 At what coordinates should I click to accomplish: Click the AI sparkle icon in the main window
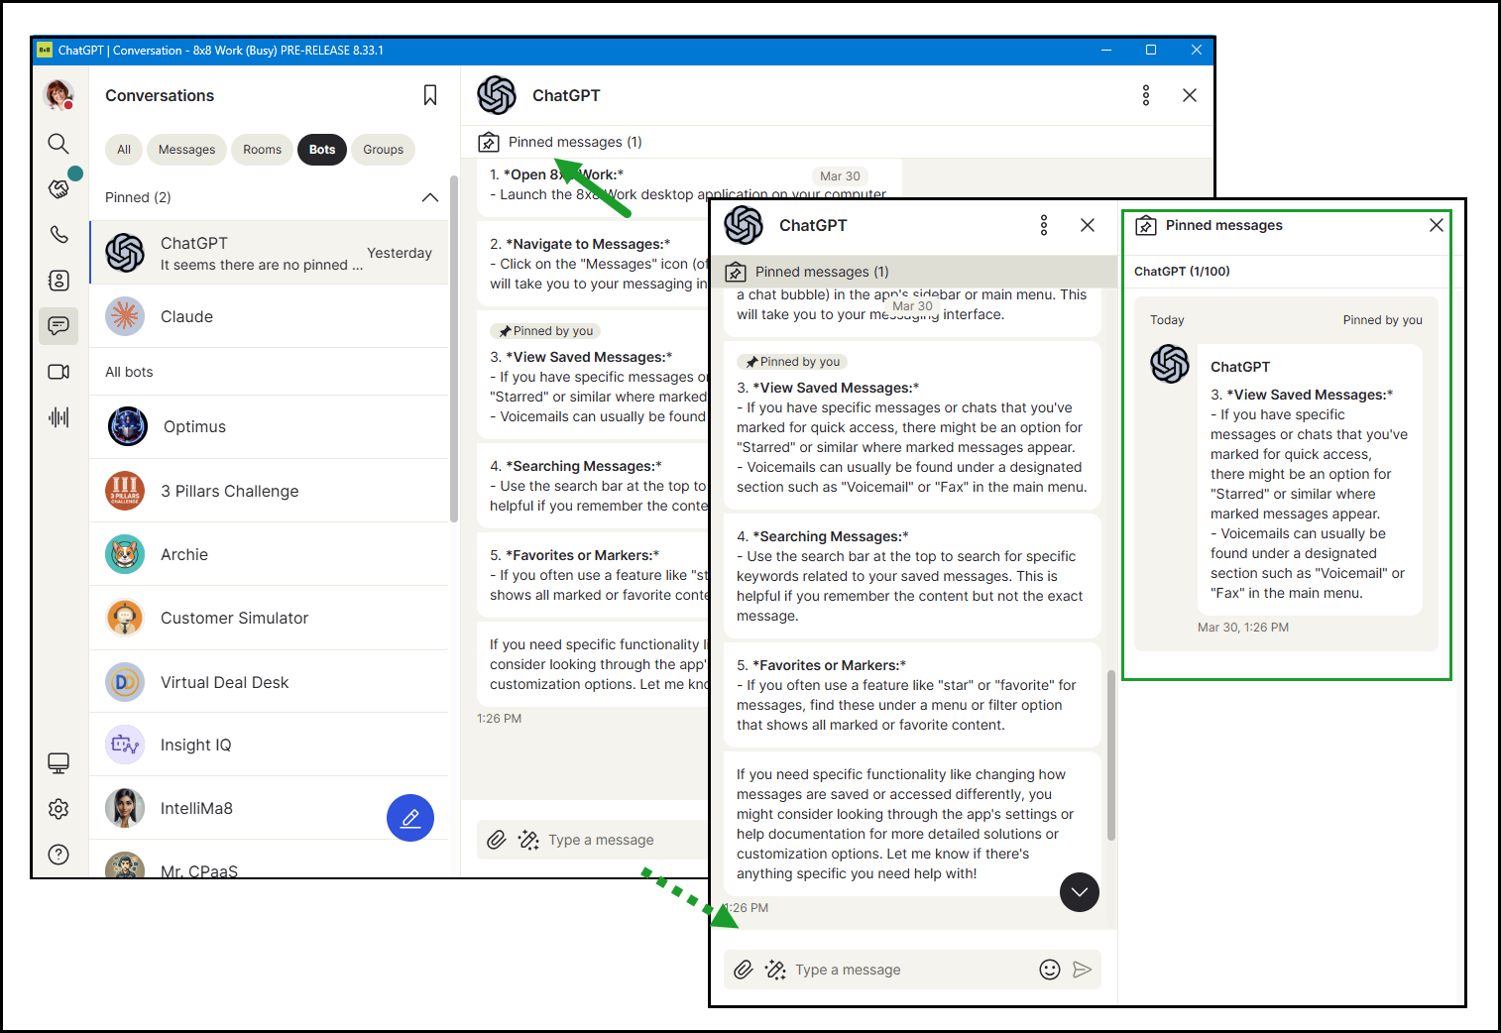(528, 840)
